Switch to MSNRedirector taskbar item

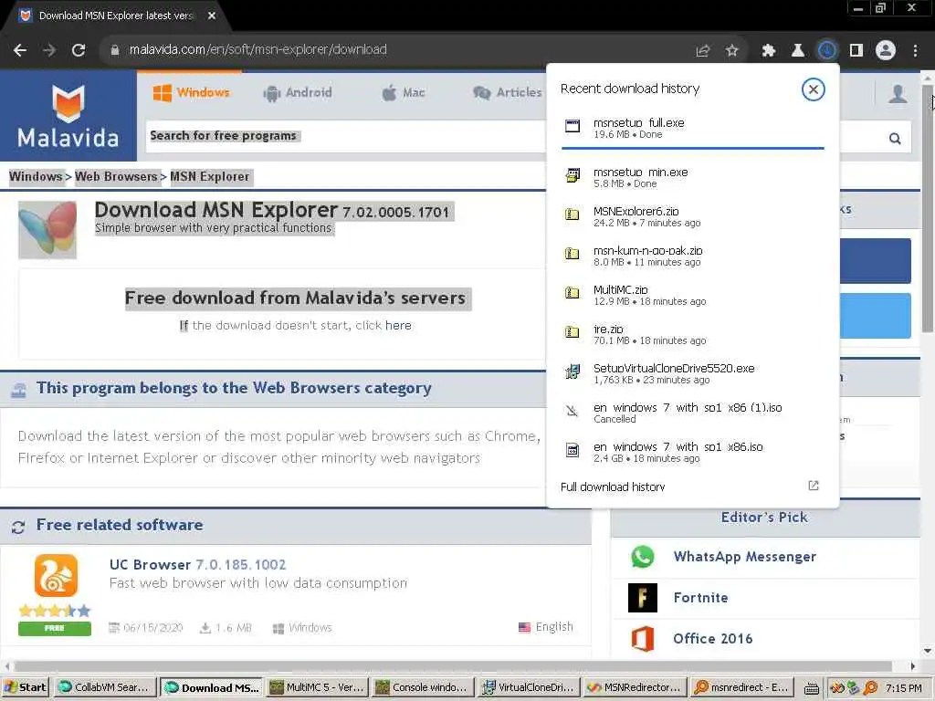coord(635,687)
